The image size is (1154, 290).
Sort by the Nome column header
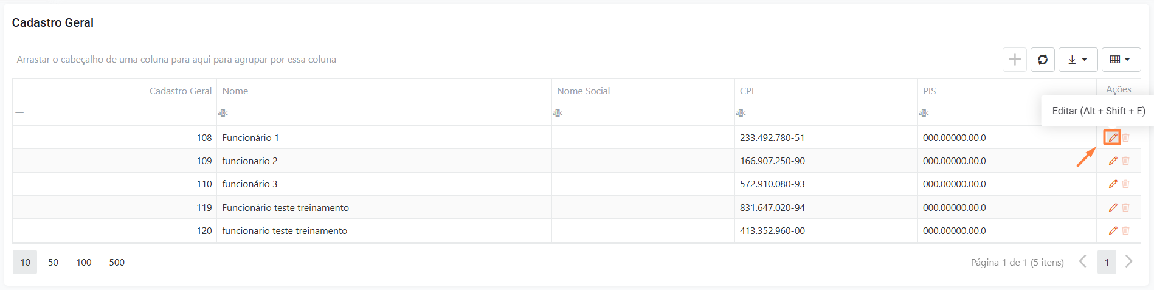(x=235, y=91)
